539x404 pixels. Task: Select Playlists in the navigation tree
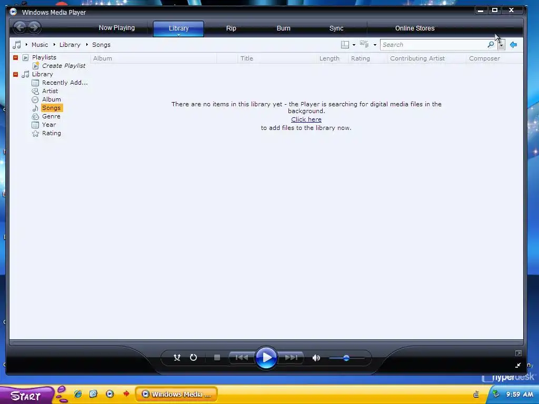coord(44,57)
